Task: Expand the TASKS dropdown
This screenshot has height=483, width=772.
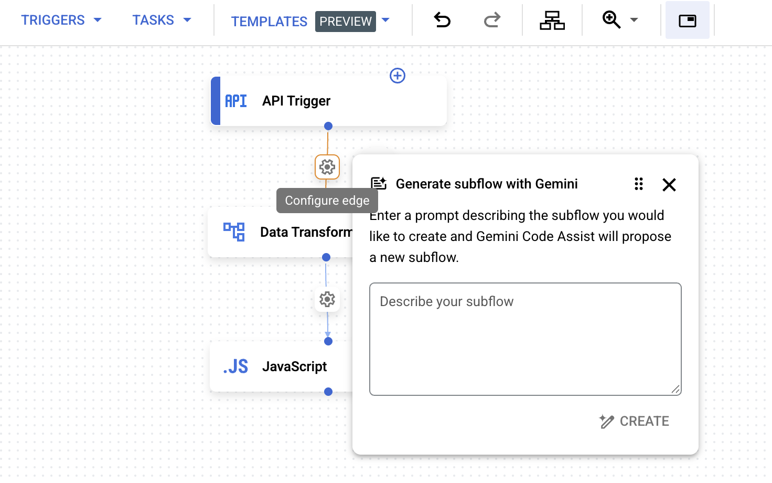Action: pos(187,20)
